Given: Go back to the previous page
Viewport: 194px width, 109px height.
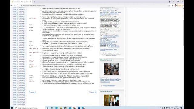Looking at the screenshot, I should (12, 5).
